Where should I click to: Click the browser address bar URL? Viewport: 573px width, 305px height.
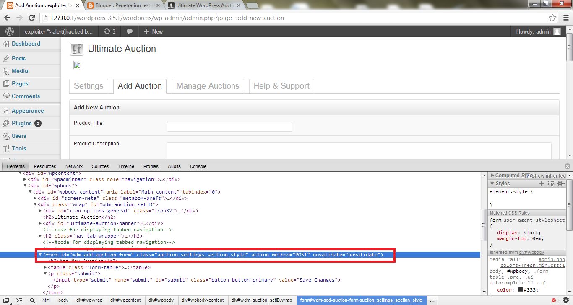167,18
